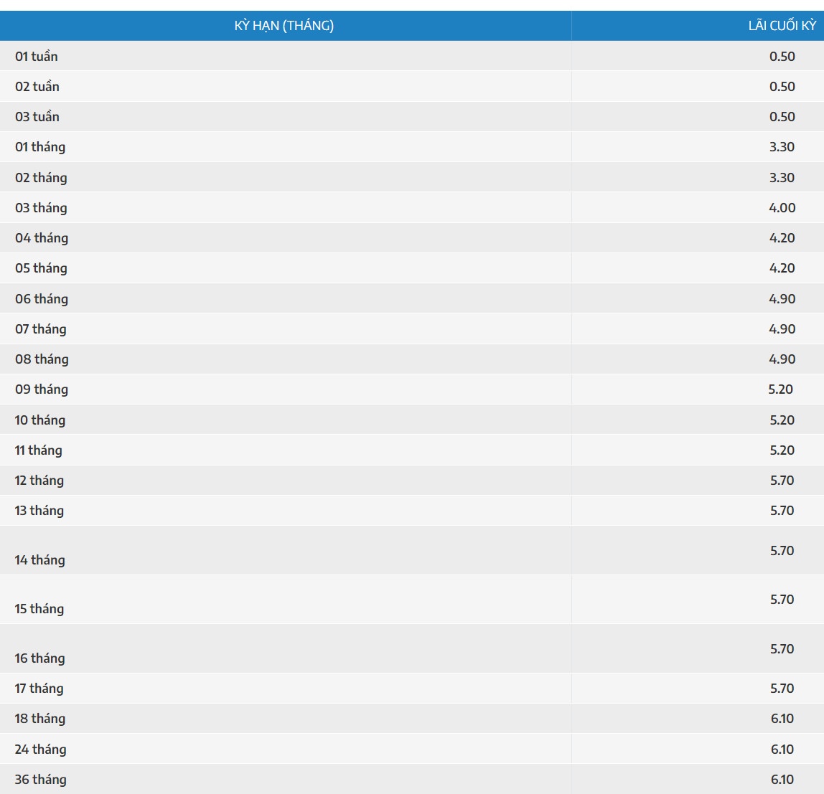The image size is (824, 794).
Task: Select the 11 tháng term label
Action: point(39,450)
